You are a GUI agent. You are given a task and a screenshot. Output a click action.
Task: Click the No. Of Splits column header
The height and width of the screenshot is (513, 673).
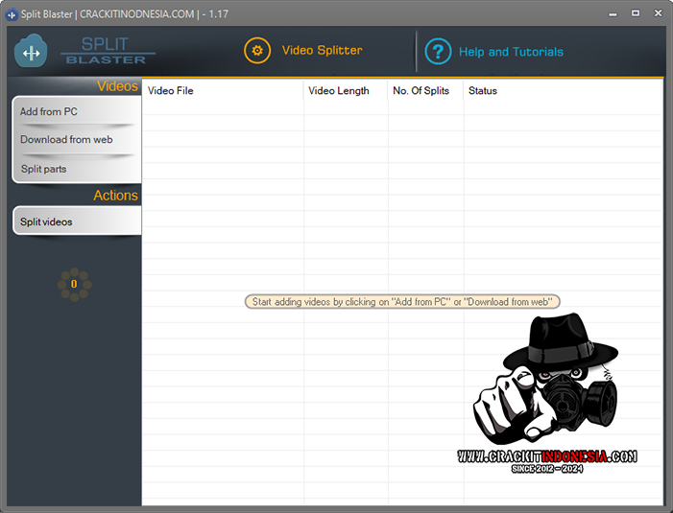pyautogui.click(x=421, y=91)
